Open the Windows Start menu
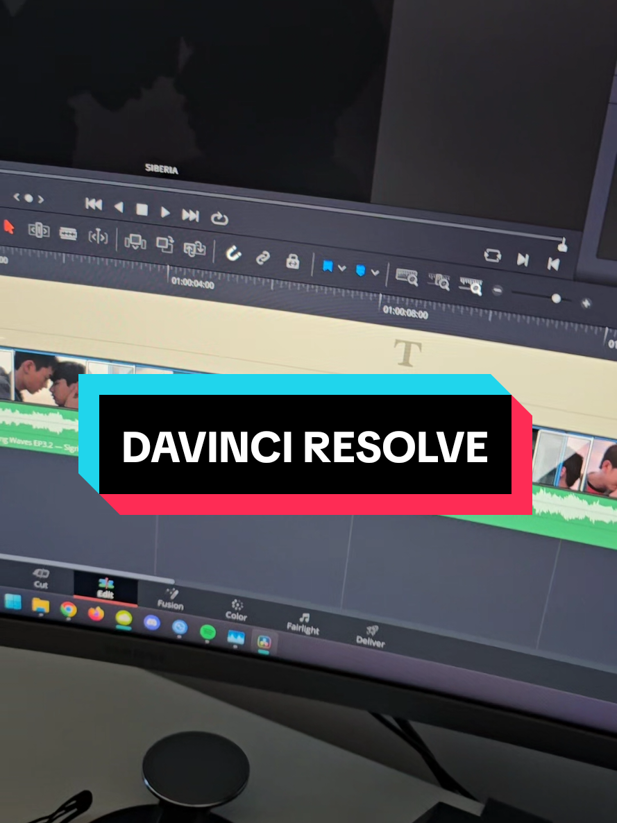617x823 pixels. (x=12, y=602)
